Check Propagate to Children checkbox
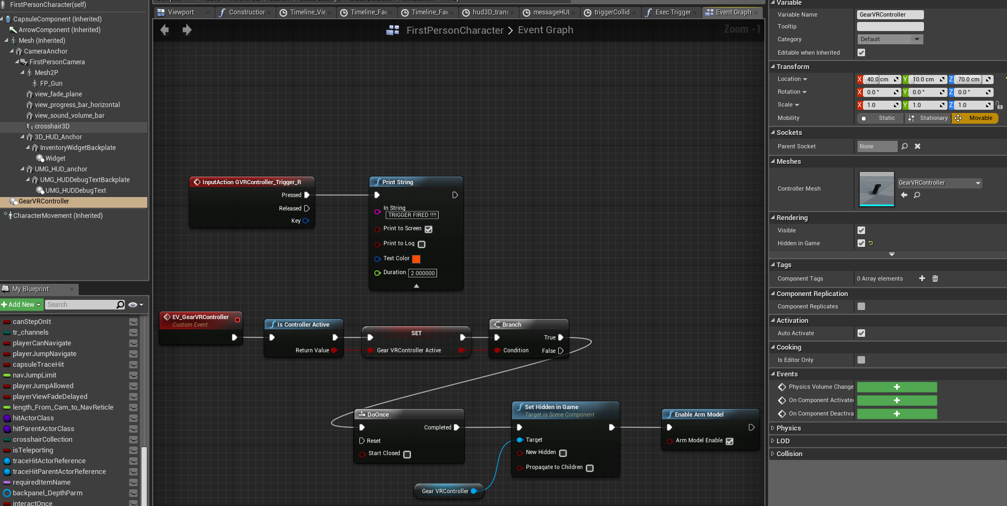Viewport: 1007px width, 506px height. coord(590,468)
